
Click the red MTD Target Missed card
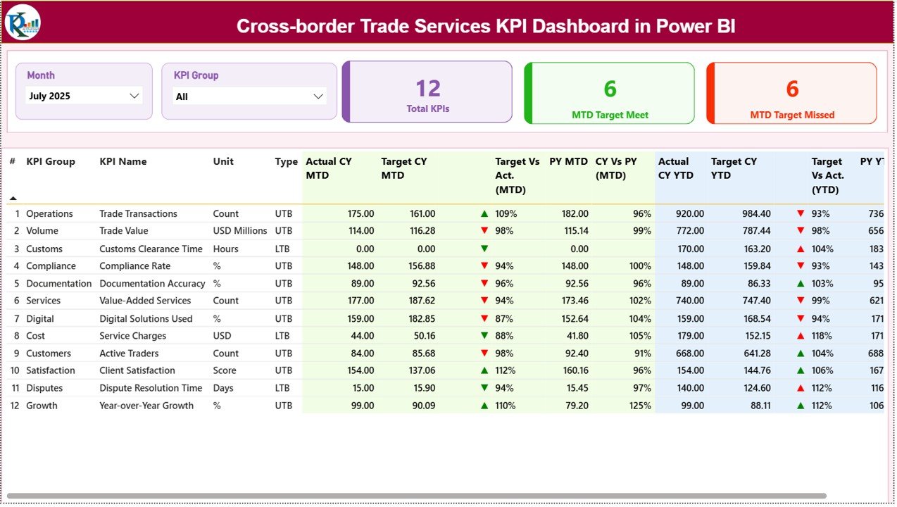tap(791, 92)
